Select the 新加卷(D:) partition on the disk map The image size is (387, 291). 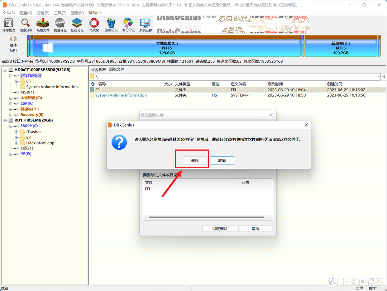(x=341, y=46)
